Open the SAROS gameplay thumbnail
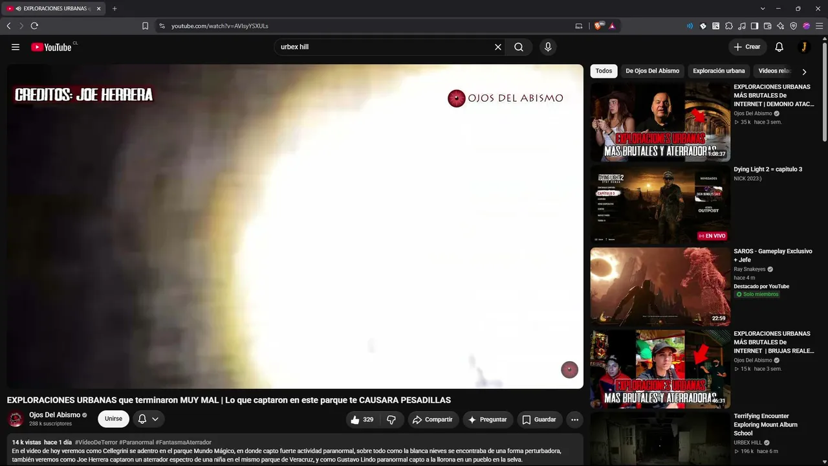This screenshot has width=828, height=466. 660,287
